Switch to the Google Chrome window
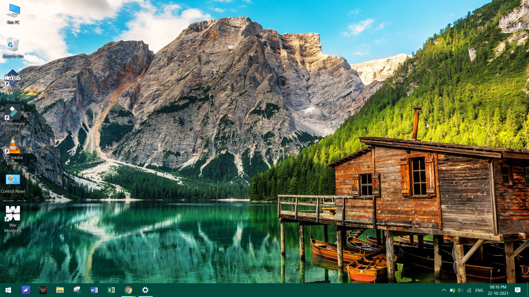The width and height of the screenshot is (529, 297). click(128, 290)
